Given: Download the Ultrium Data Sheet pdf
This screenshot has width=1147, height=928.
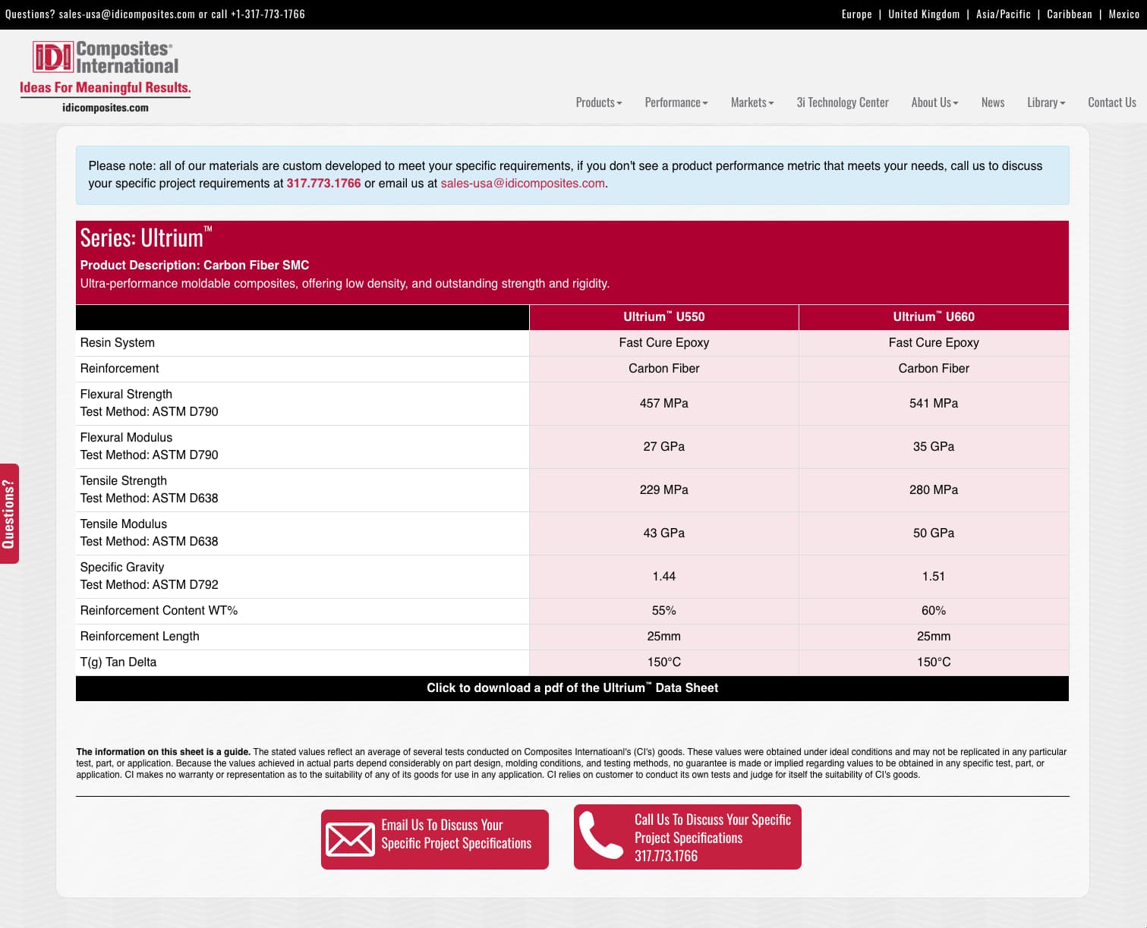Looking at the screenshot, I should click(572, 688).
